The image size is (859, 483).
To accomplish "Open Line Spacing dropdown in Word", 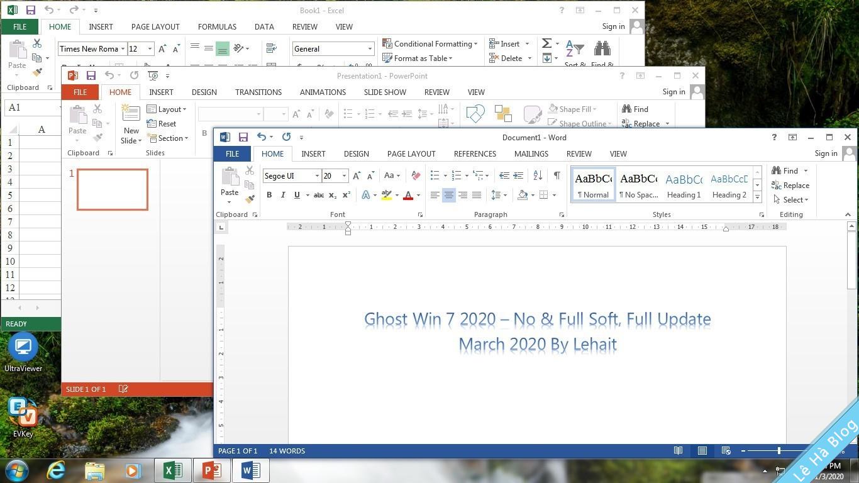I will [499, 195].
